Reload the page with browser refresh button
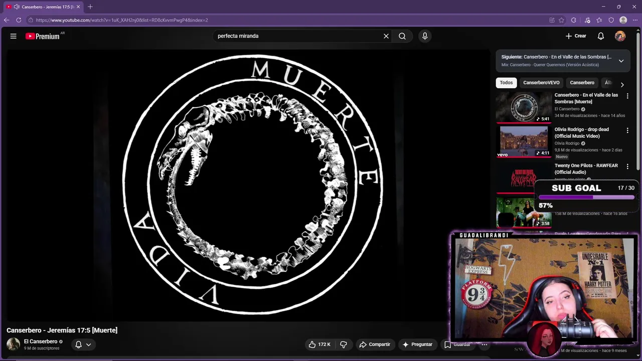Screen dimensions: 642x361 19,20
